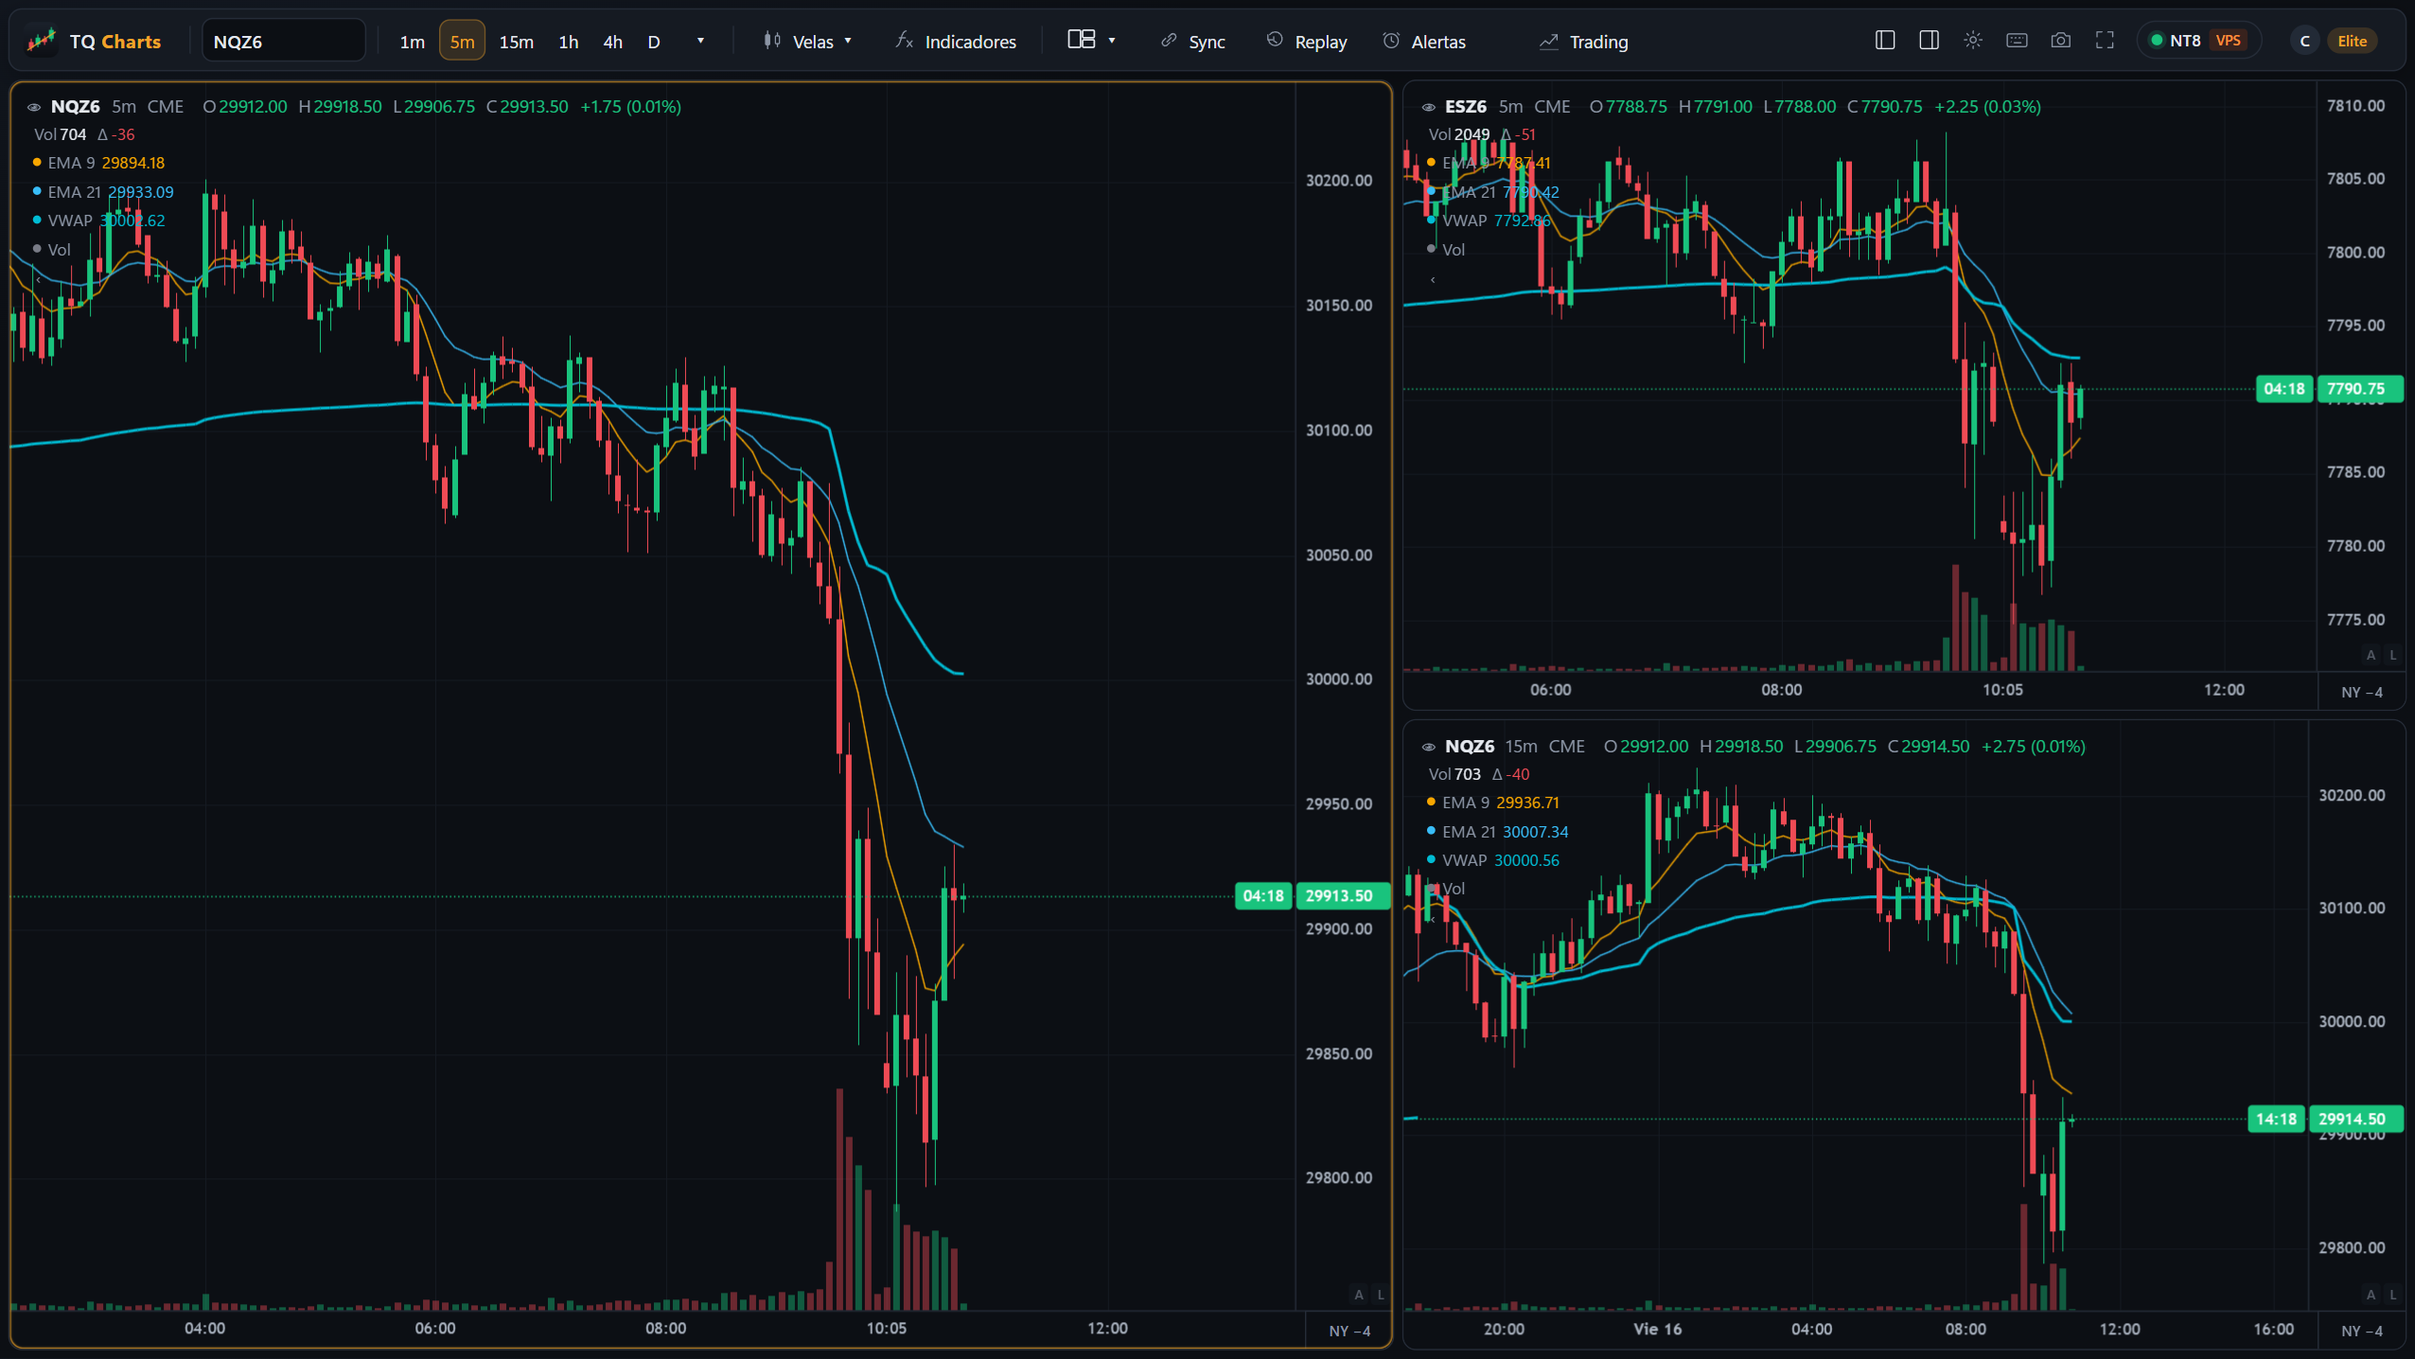This screenshot has width=2415, height=1359.
Task: Toggle log scale L on NQZ6 15m chart
Action: pos(2393,1295)
